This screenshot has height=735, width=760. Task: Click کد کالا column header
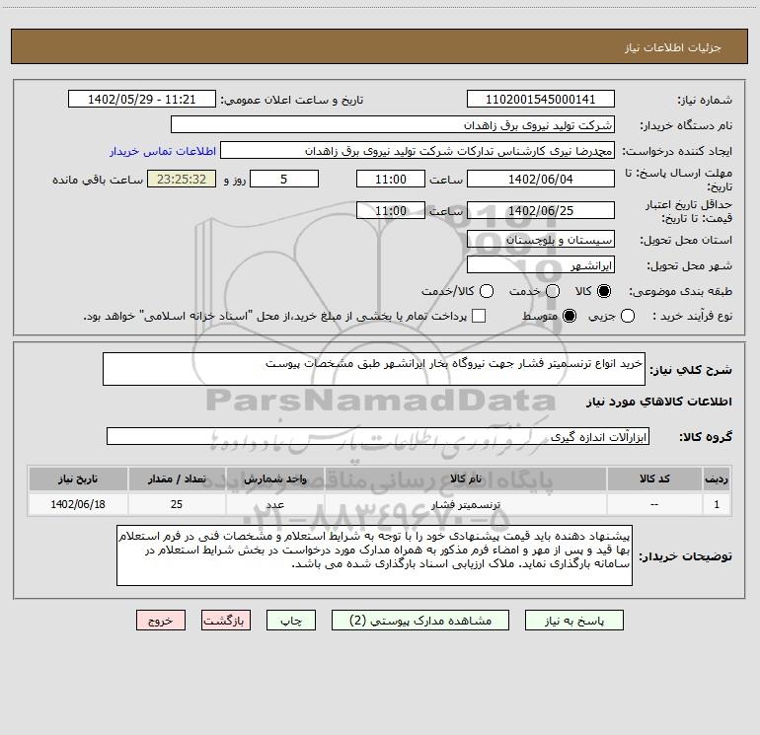pyautogui.click(x=654, y=478)
